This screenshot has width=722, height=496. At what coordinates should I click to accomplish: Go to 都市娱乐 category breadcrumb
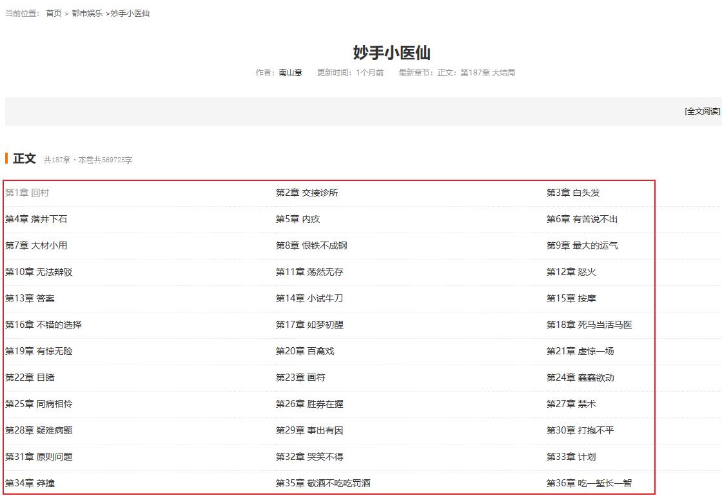tap(87, 14)
